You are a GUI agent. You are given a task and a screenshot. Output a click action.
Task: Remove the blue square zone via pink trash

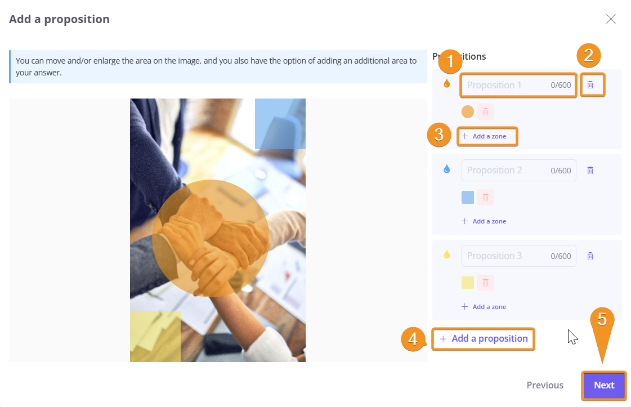(485, 197)
